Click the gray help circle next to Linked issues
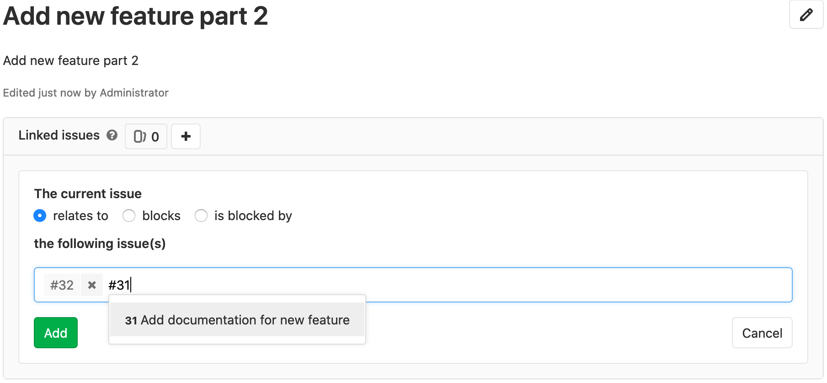Viewport: 827px width, 383px height. [111, 135]
